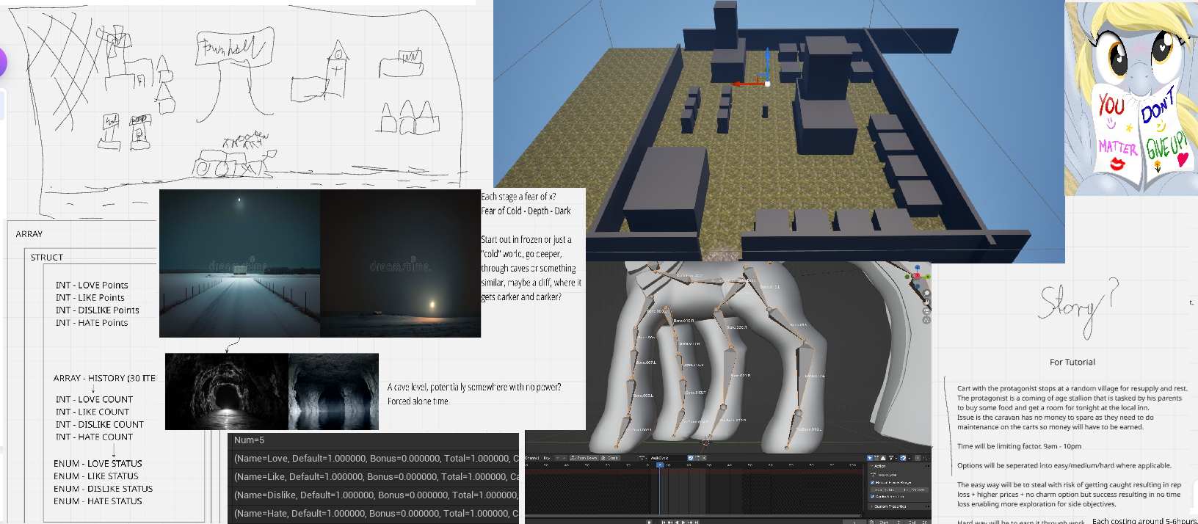Toggle the camera view icon
1198x524 pixels.
coord(926,311)
